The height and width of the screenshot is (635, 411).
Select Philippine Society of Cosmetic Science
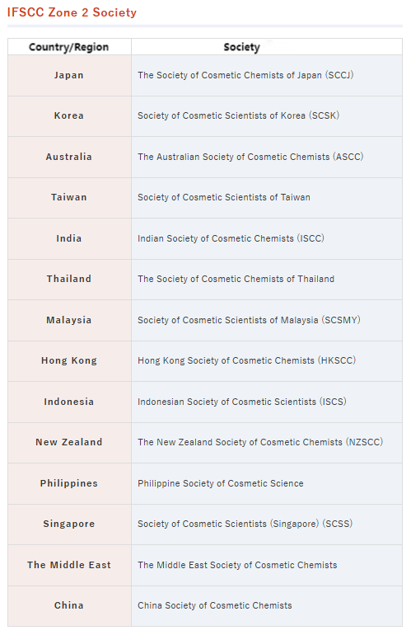221,483
